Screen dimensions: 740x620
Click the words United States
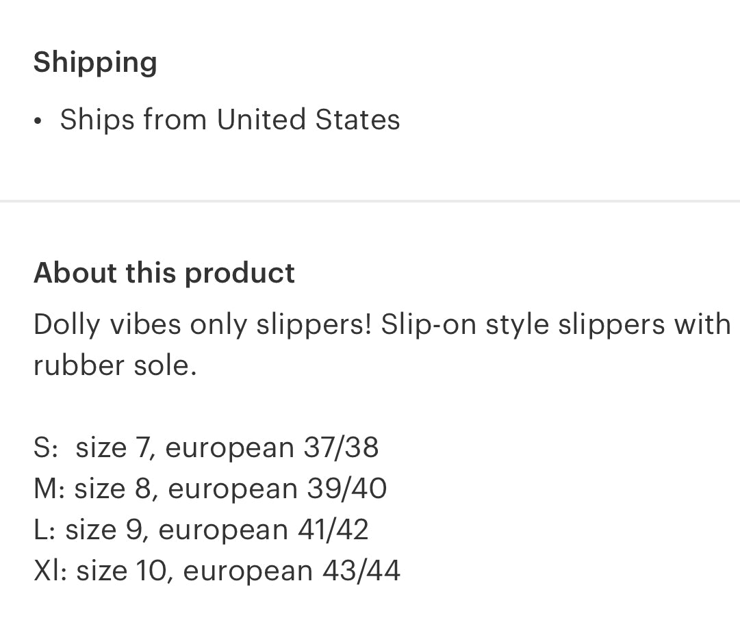(x=308, y=119)
